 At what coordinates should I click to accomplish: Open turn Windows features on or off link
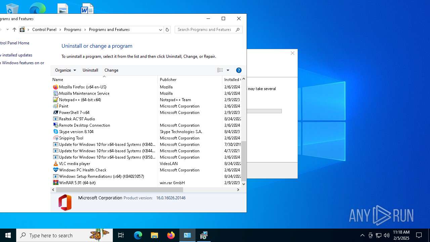[22, 63]
